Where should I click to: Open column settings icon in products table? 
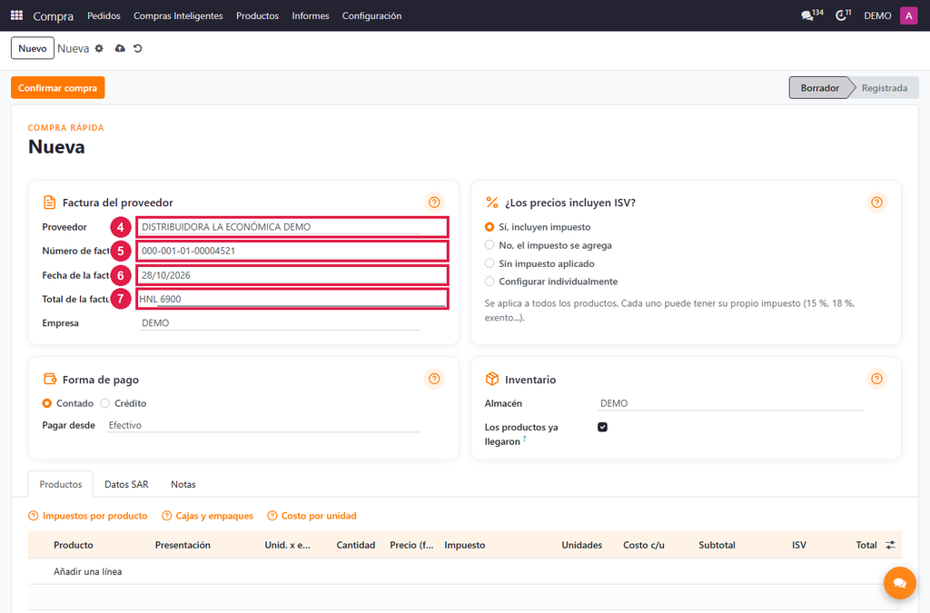(x=890, y=545)
